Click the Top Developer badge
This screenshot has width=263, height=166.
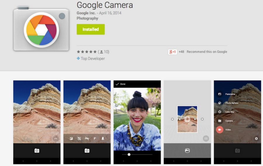pos(91,59)
